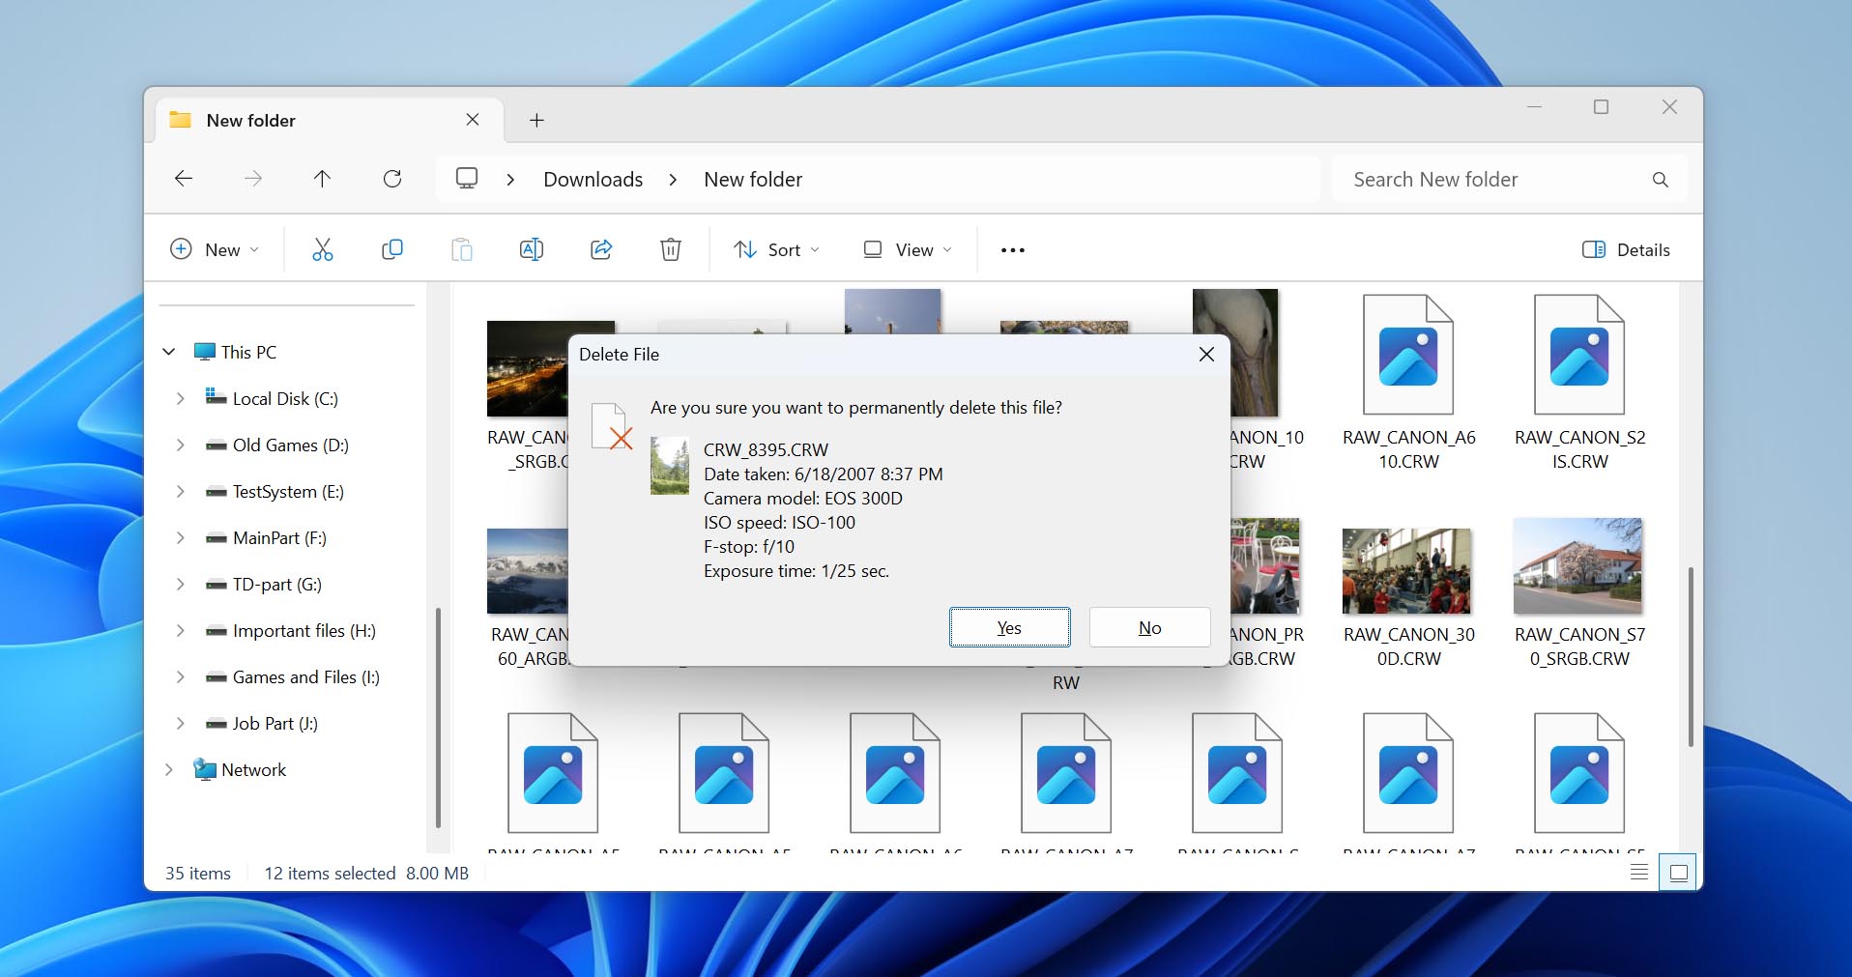
Task: Click the Copy icon in toolbar
Action: tap(392, 249)
